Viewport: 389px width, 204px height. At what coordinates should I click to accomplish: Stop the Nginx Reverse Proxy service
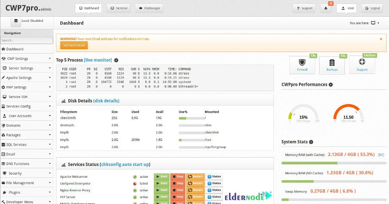point(178,190)
